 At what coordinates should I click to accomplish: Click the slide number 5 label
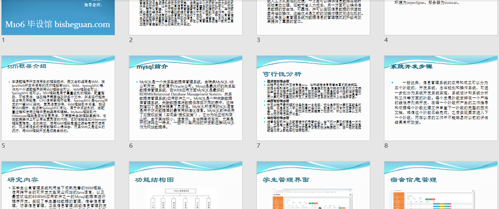click(x=3, y=146)
